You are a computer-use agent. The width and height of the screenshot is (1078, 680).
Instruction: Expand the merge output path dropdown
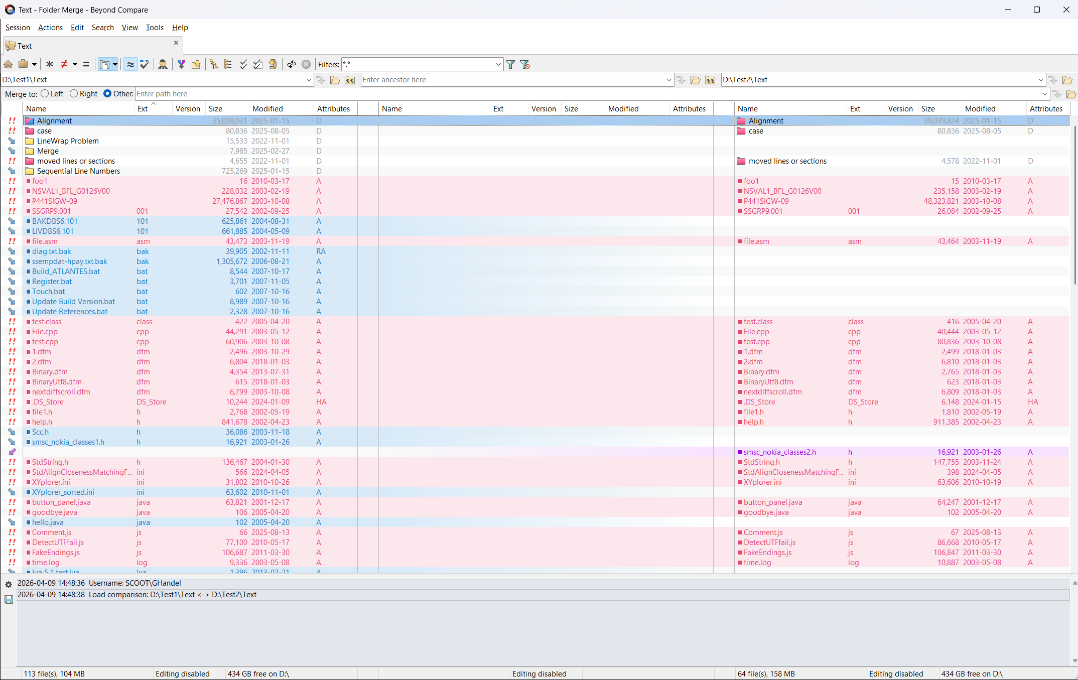point(1045,94)
